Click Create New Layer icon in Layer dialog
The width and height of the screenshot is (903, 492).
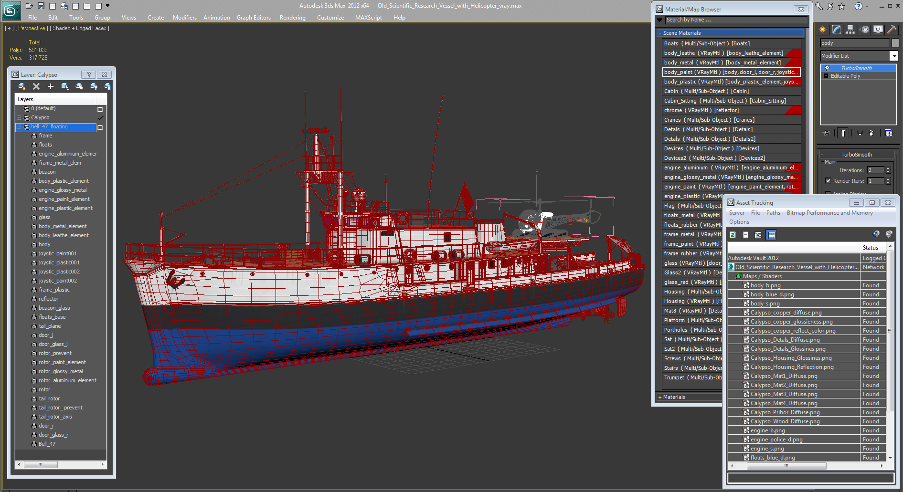[22, 86]
